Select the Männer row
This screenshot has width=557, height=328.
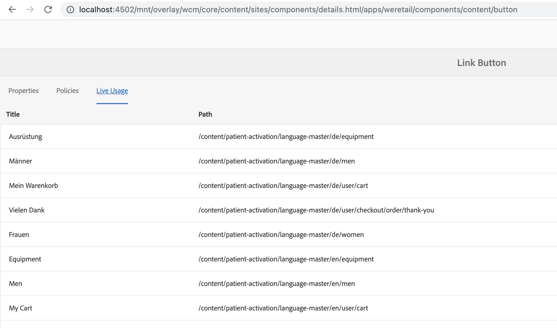pyautogui.click(x=20, y=161)
